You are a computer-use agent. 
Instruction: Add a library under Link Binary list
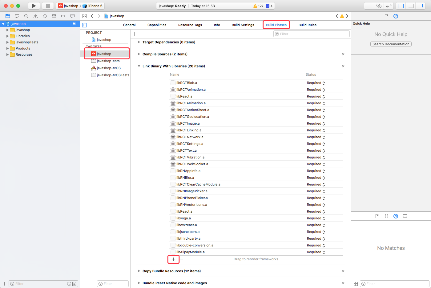(x=173, y=259)
